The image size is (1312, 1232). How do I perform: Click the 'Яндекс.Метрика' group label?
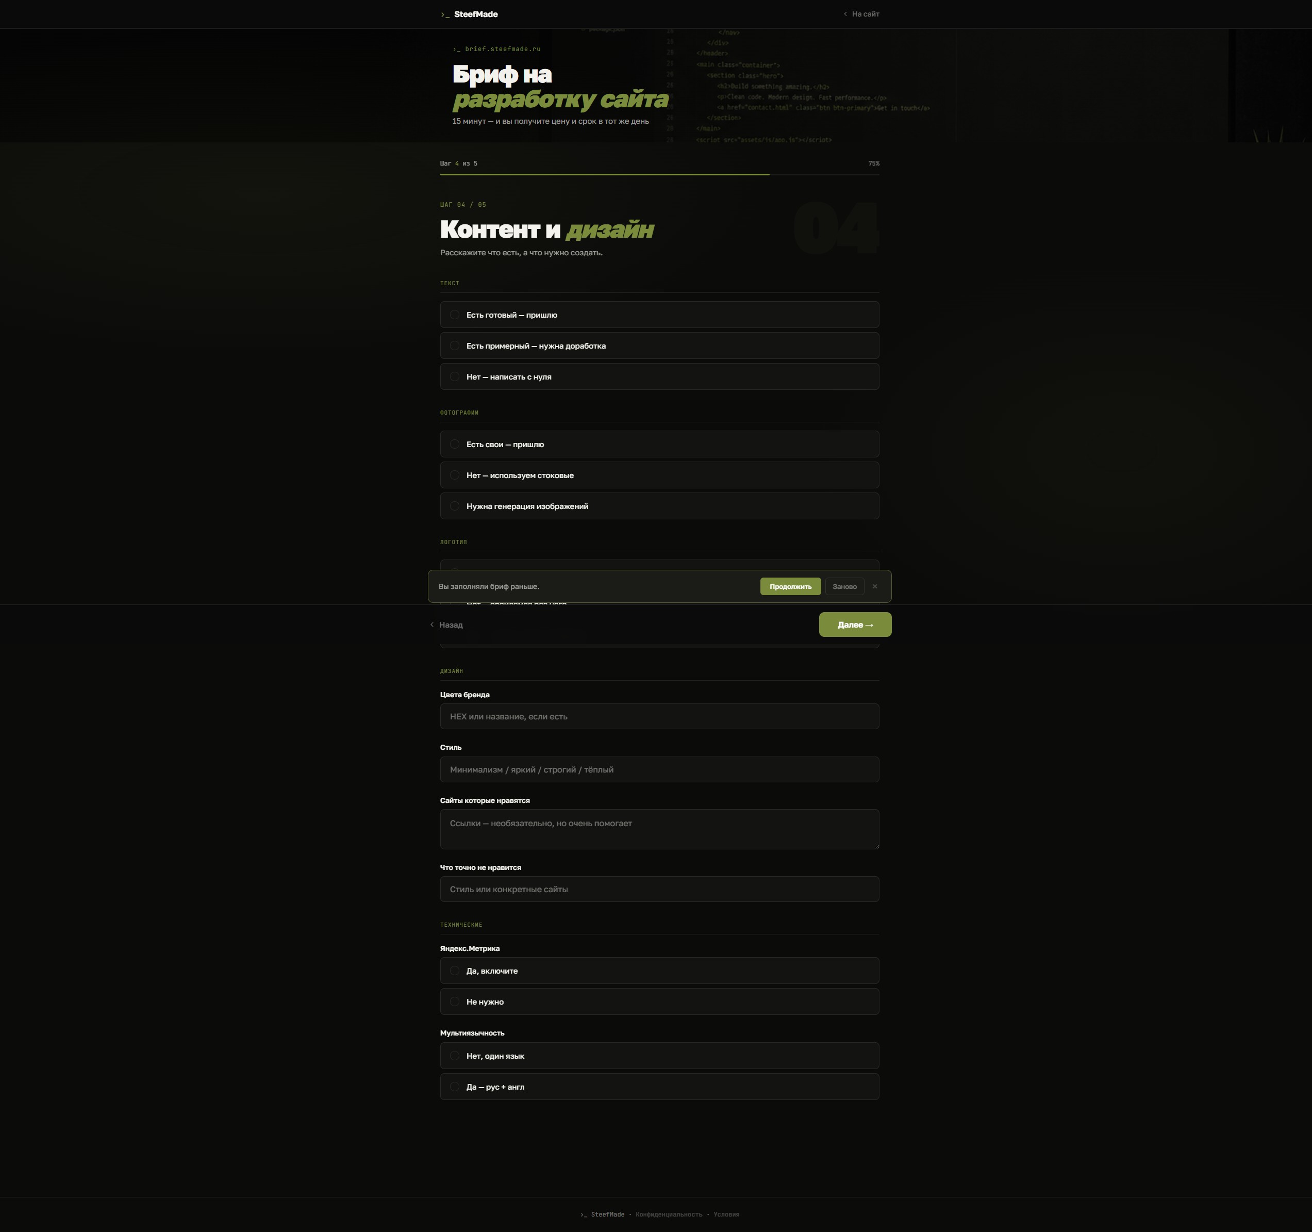(x=470, y=949)
